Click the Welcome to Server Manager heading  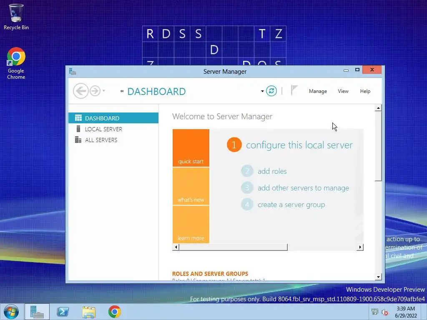(222, 117)
